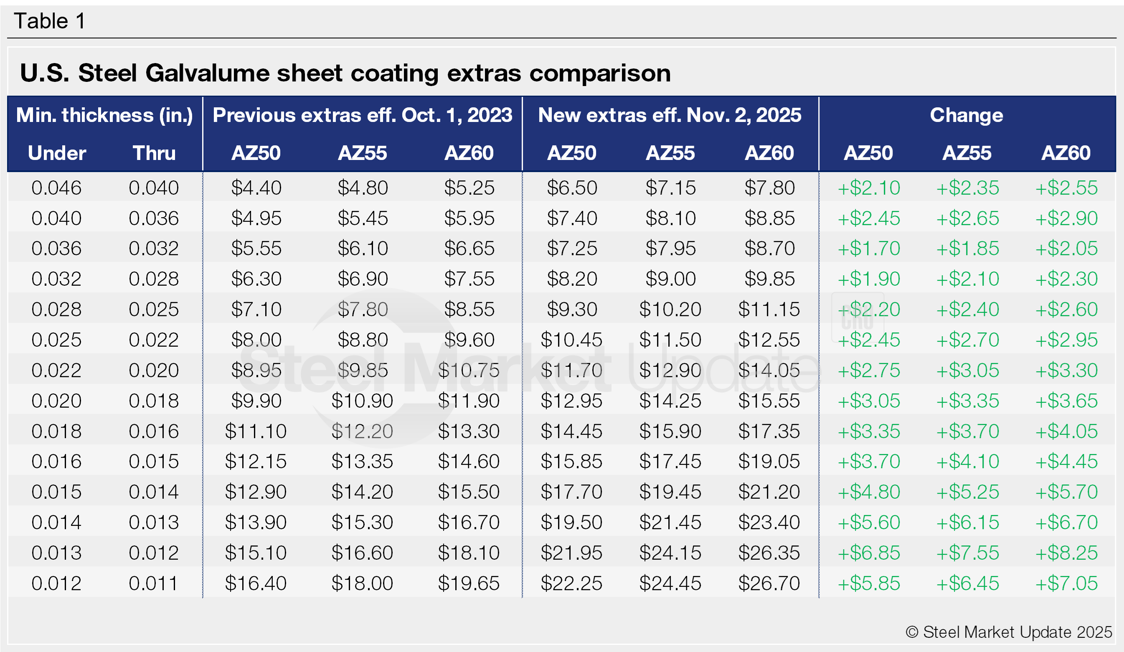Click the "Min. thickness (in.)" header
The height and width of the screenshot is (652, 1124).
point(104,116)
